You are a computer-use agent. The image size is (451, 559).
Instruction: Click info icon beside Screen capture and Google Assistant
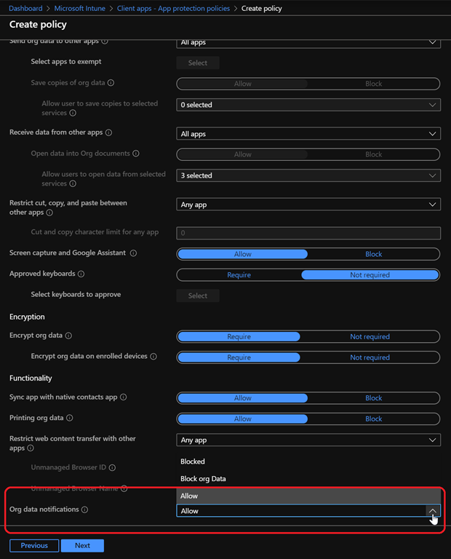pyautogui.click(x=133, y=253)
